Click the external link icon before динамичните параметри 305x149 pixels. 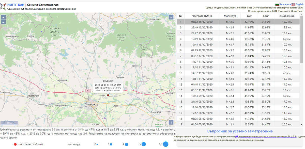click(x=237, y=137)
